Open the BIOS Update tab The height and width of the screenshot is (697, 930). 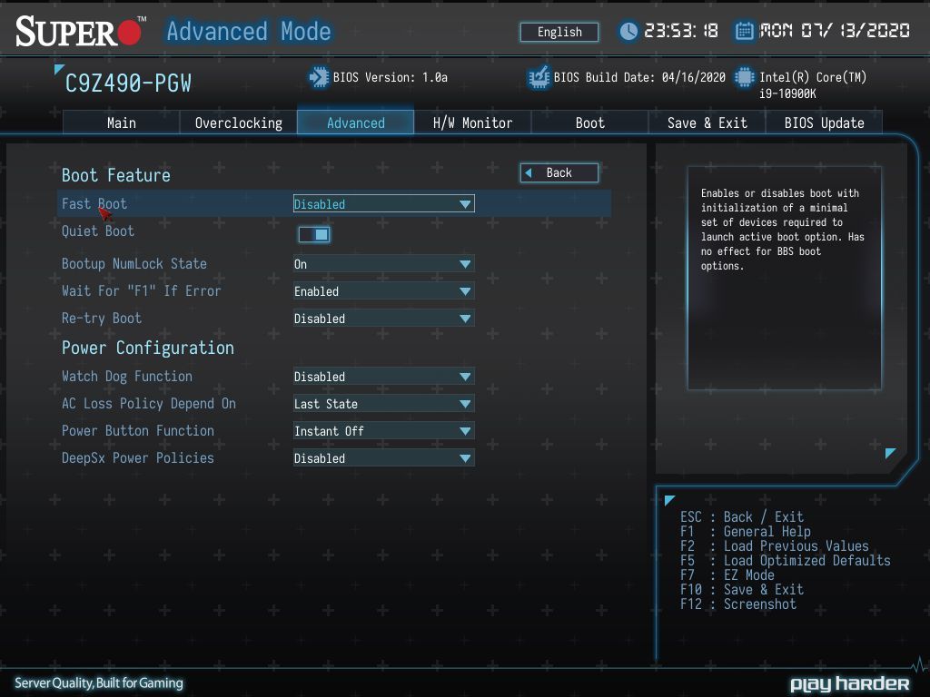824,123
